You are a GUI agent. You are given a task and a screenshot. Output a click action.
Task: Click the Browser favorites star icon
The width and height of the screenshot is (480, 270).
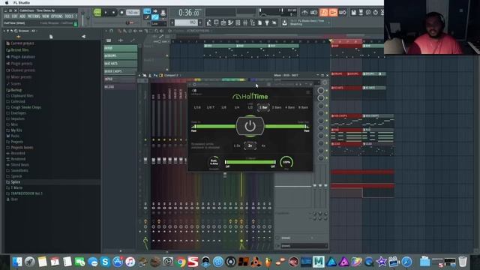click(18, 37)
